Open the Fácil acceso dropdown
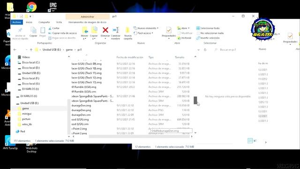The width and height of the screenshot is (300, 169). tap(143, 33)
